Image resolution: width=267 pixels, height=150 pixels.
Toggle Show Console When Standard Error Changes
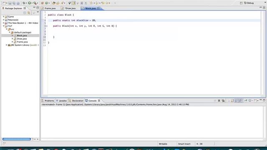pyautogui.click(x=240, y=101)
